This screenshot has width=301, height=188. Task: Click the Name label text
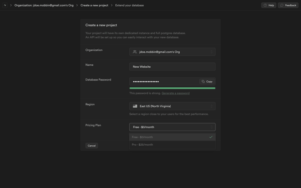click(x=89, y=65)
